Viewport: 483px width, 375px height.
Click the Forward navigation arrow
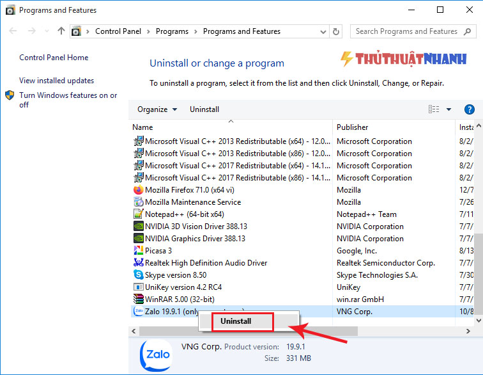click(32, 31)
